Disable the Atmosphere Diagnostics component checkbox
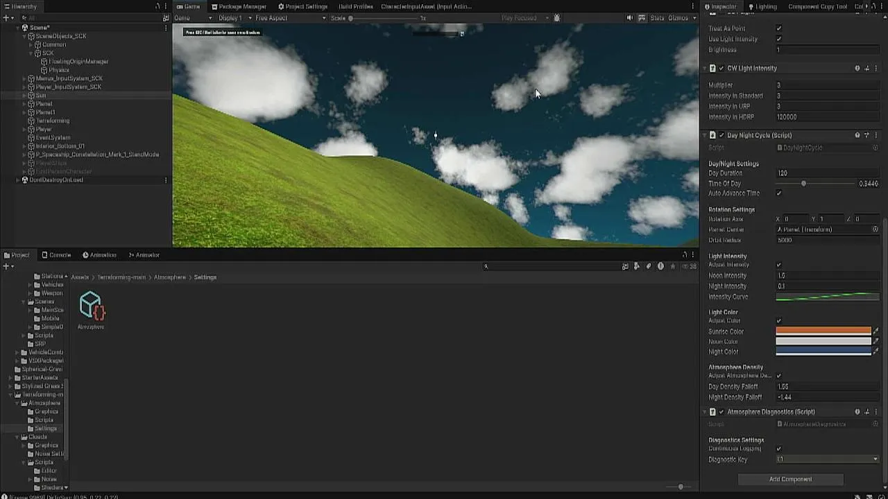Image resolution: width=888 pixels, height=499 pixels. 721,412
